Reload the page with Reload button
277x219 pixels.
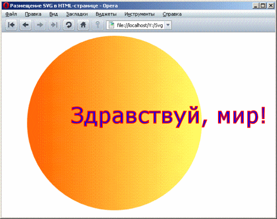tap(69, 25)
